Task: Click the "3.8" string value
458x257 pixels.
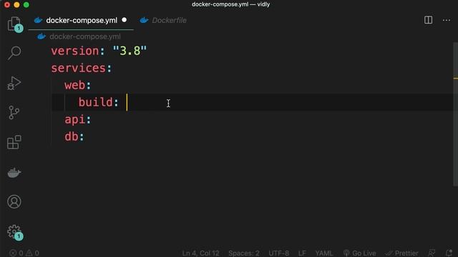Action: [x=130, y=51]
